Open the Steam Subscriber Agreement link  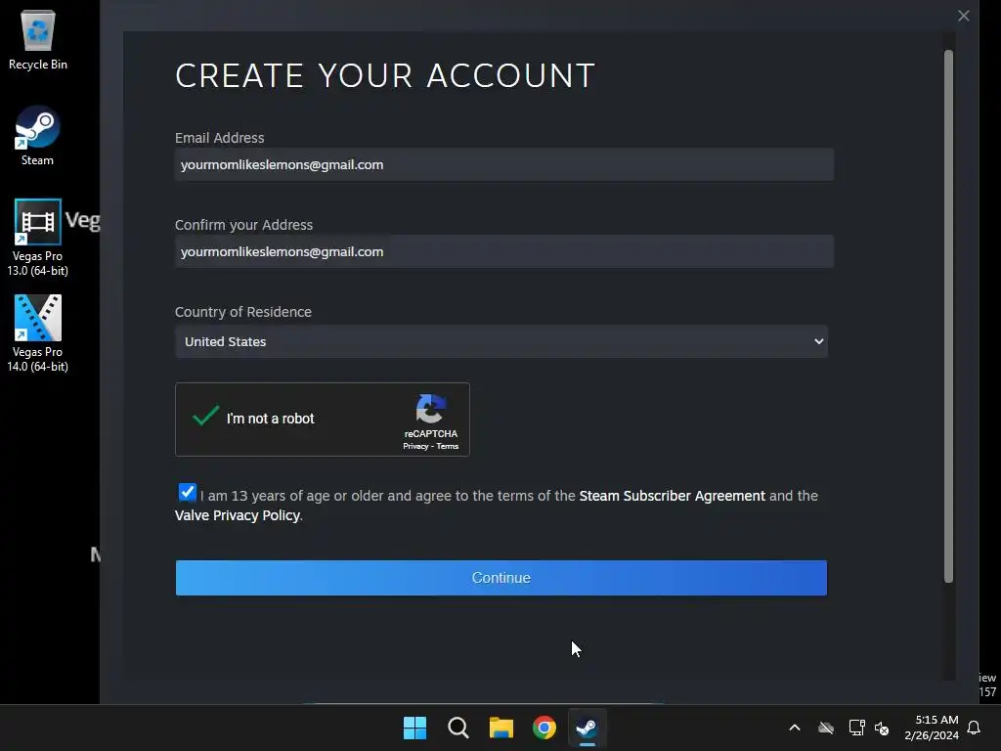tap(672, 496)
